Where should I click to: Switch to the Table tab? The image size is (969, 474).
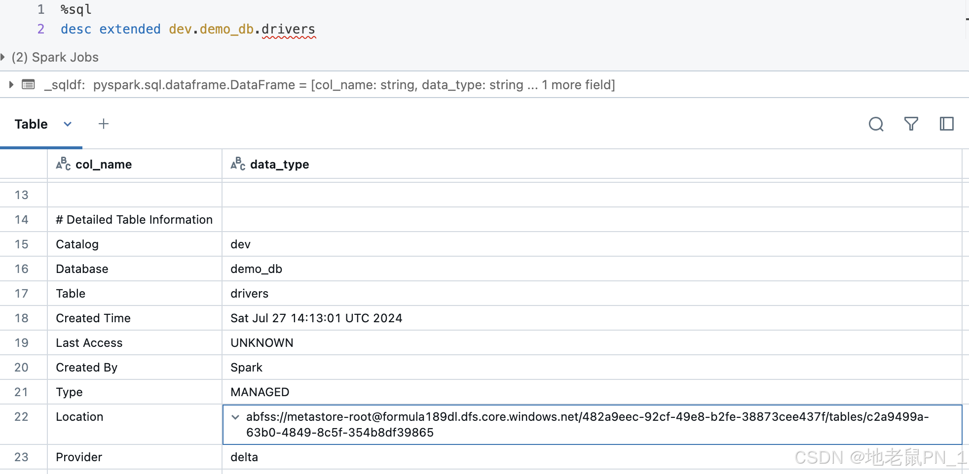[x=31, y=124]
